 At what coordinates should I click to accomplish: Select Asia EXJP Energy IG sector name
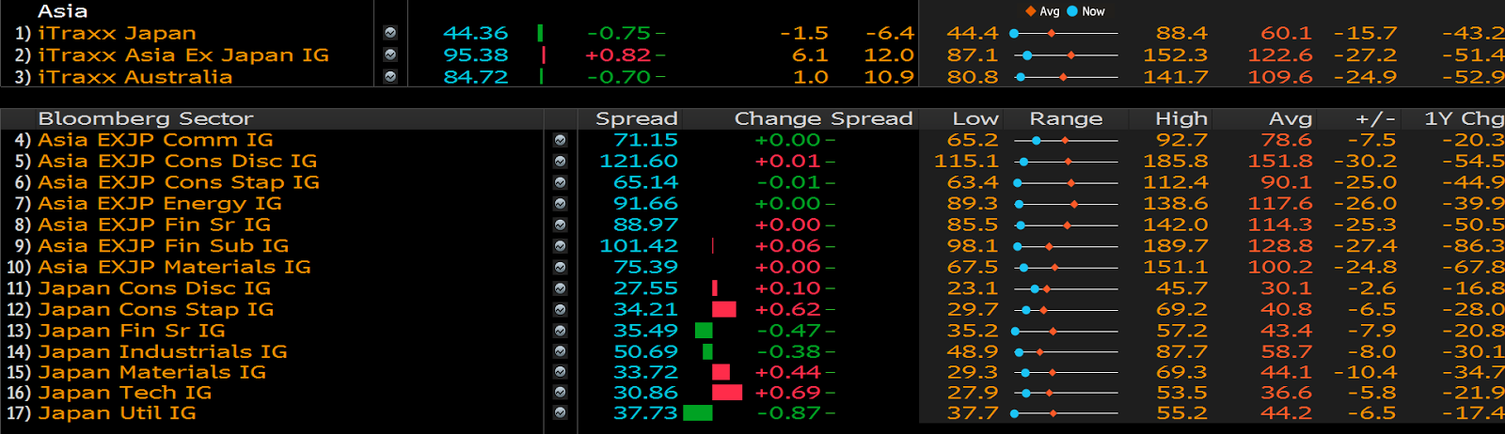click(160, 204)
